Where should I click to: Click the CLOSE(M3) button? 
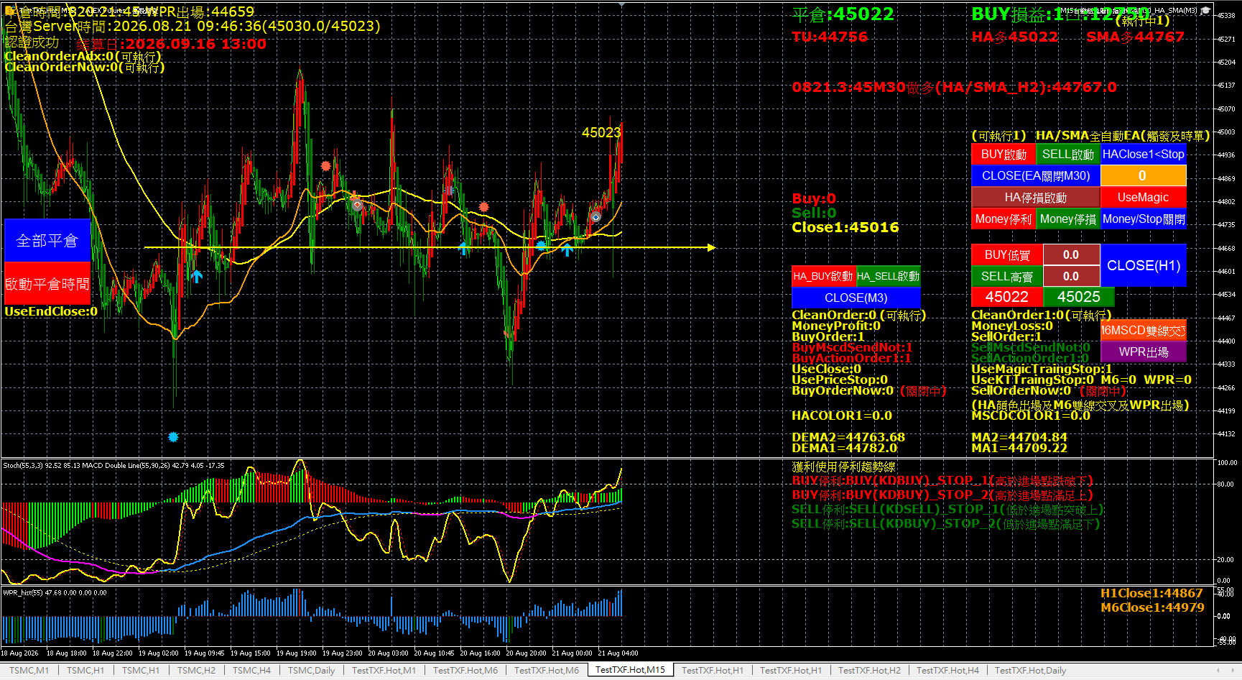[856, 298]
